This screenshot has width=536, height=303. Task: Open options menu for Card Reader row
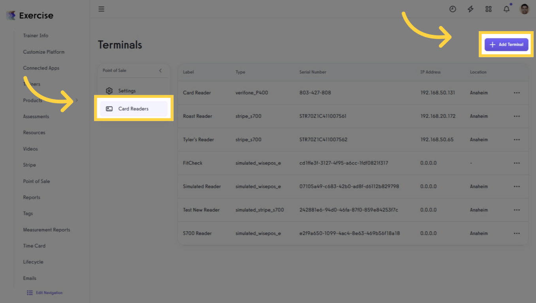517,93
